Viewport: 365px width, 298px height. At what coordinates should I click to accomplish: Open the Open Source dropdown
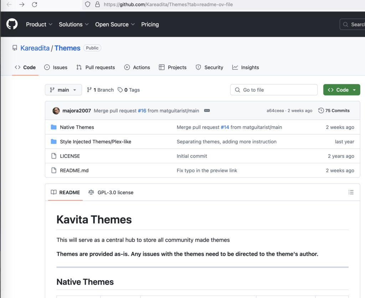click(x=115, y=25)
